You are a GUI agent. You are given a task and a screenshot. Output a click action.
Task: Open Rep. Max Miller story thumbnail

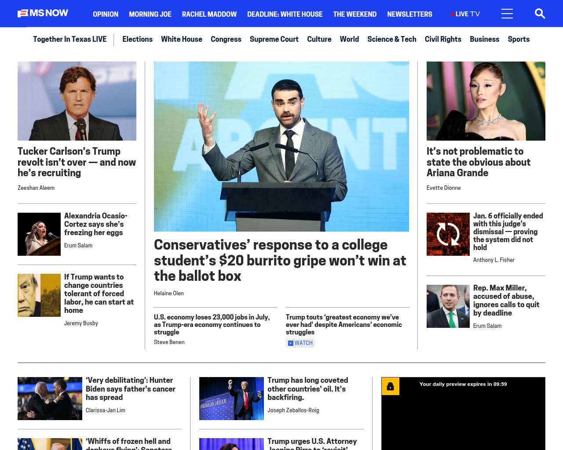click(x=448, y=306)
